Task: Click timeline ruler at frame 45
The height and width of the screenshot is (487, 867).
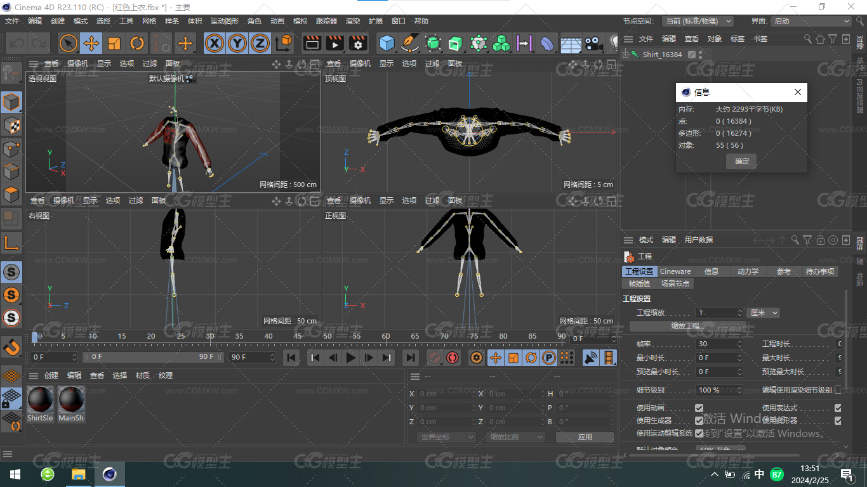Action: coord(298,337)
